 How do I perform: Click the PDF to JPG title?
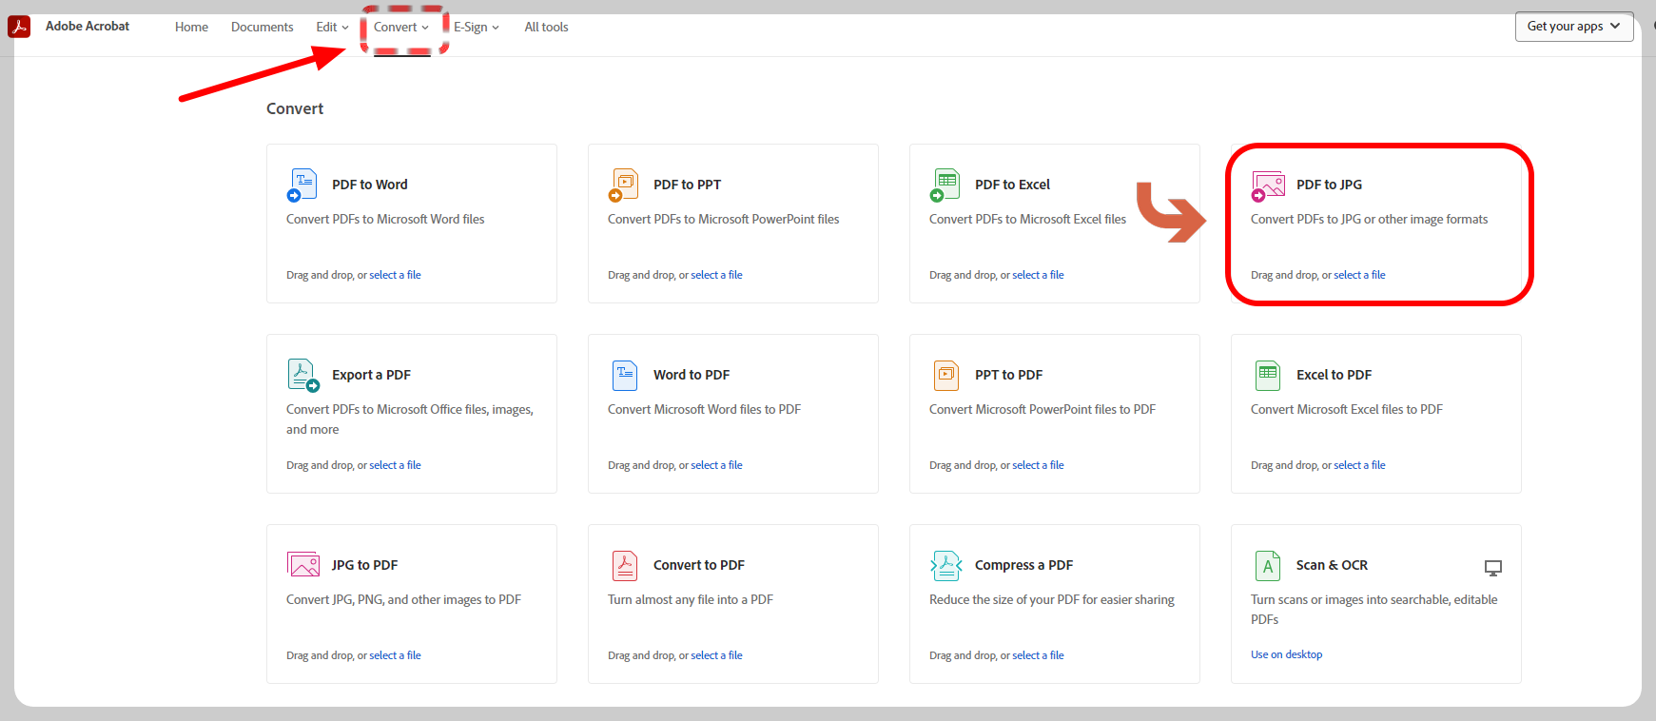coord(1329,185)
